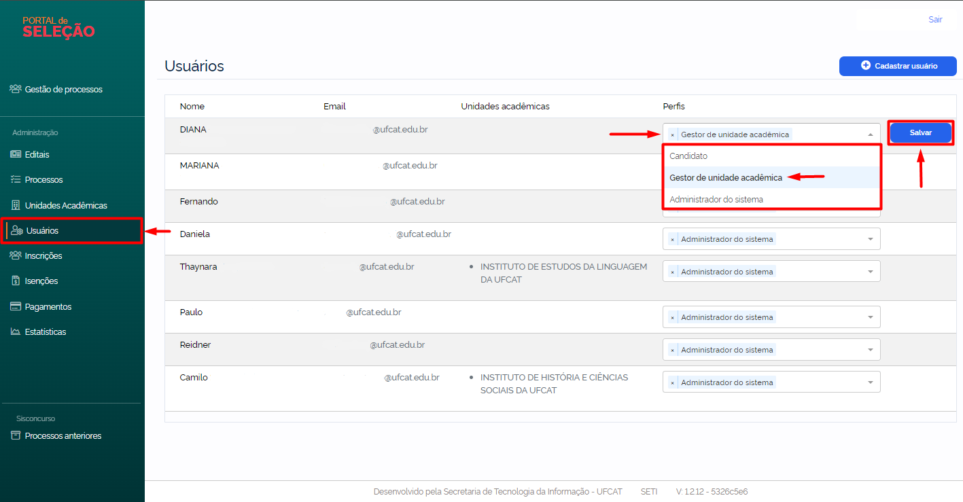Viewport: 963px width, 502px height.
Task: Remove Administrador do sistema tag from Daniela
Action: (x=672, y=239)
